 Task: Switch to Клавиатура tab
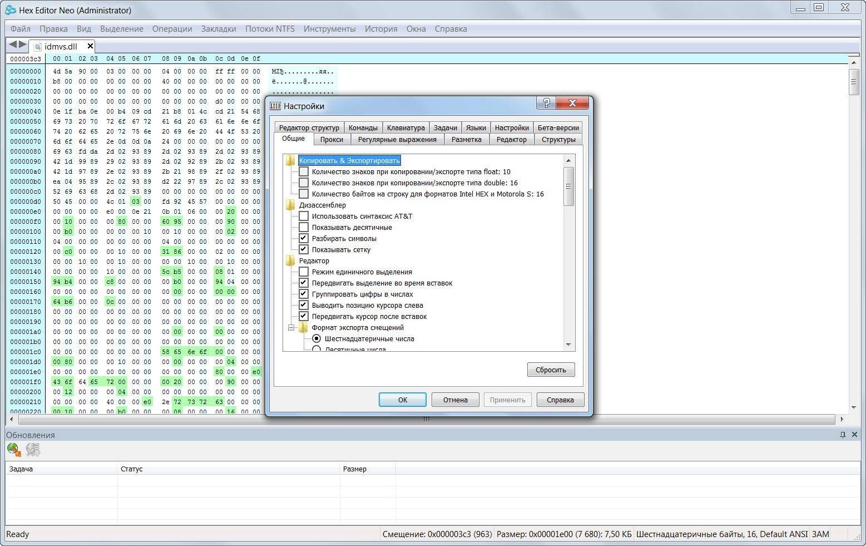405,127
